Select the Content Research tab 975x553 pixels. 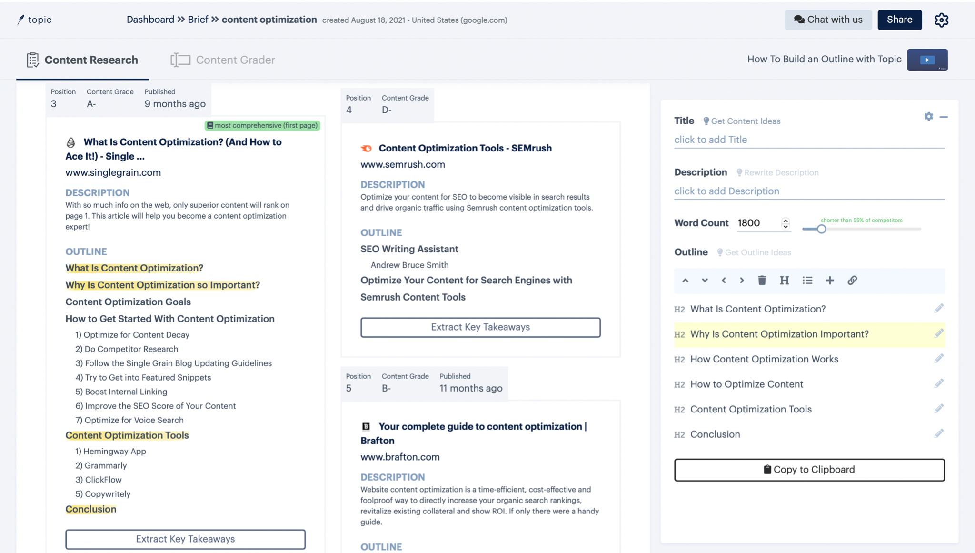pyautogui.click(x=82, y=60)
